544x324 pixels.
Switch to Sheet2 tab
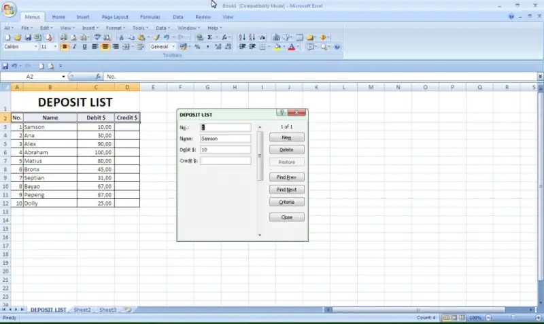[82, 310]
